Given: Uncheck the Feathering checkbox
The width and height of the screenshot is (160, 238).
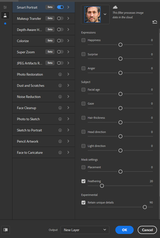Looking at the screenshot, I should point(83,181).
